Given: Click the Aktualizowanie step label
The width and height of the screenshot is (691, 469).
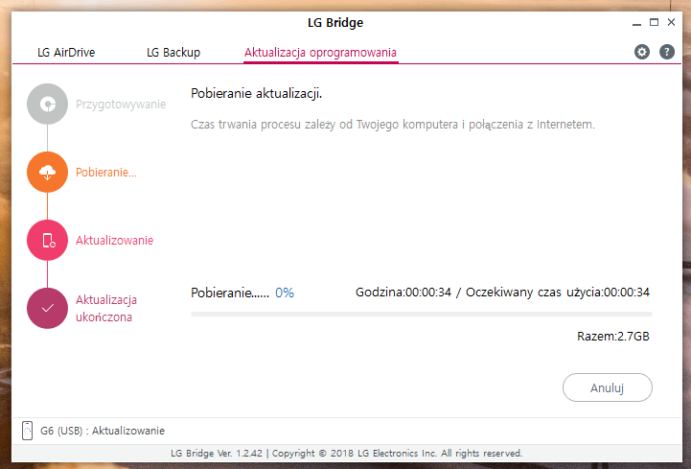Looking at the screenshot, I should 115,240.
